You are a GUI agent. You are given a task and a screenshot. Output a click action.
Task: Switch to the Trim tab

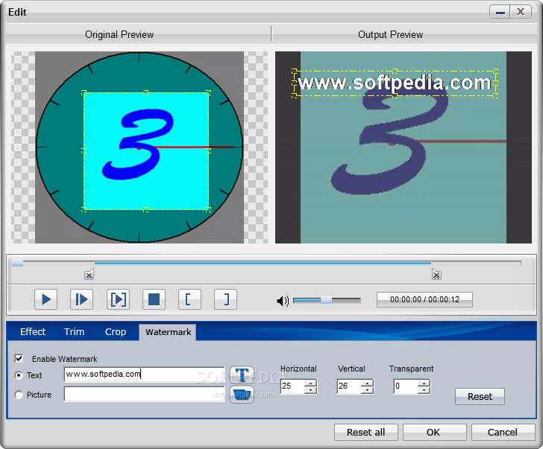(74, 332)
